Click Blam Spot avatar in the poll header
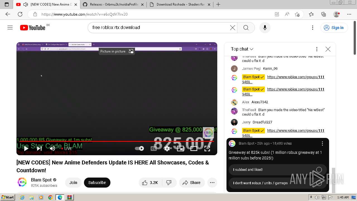 pos(232,143)
